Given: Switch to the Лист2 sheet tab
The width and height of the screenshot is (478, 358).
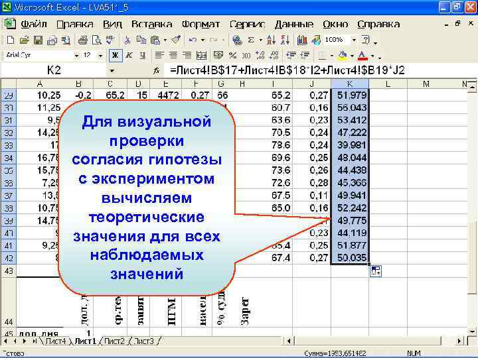Looking at the screenshot, I should coord(114,341).
